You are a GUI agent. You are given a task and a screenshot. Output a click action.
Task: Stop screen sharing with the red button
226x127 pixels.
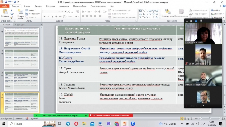click(111, 115)
